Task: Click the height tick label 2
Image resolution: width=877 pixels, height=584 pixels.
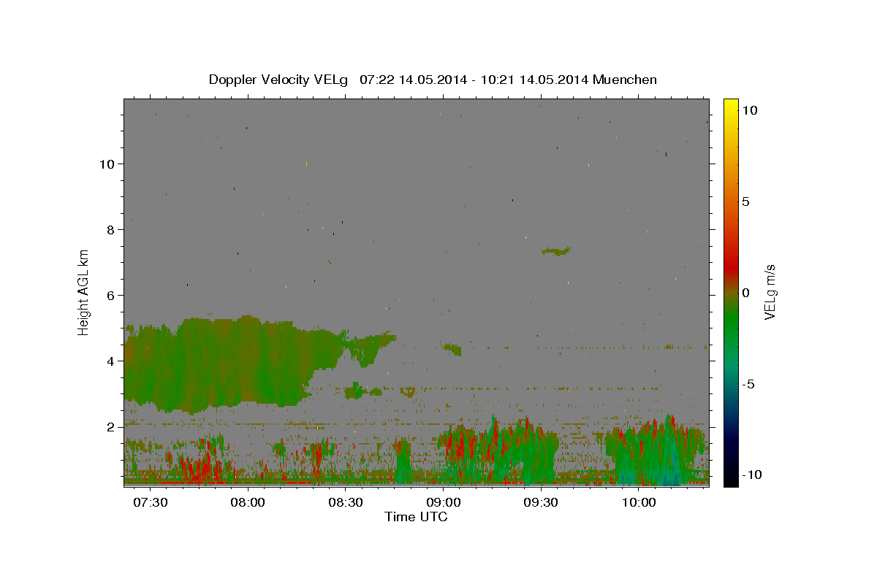Action: click(x=111, y=426)
